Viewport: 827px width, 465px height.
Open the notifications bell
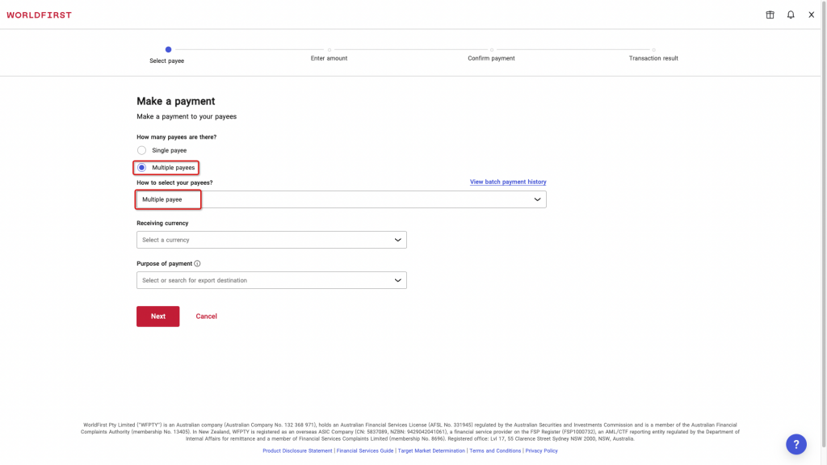[x=791, y=15]
